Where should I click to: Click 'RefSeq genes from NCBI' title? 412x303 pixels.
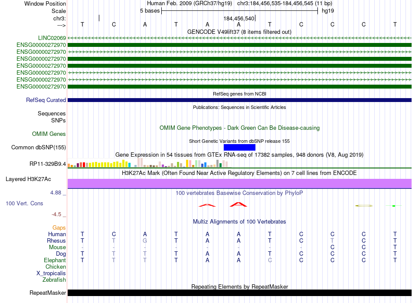coord(240,94)
